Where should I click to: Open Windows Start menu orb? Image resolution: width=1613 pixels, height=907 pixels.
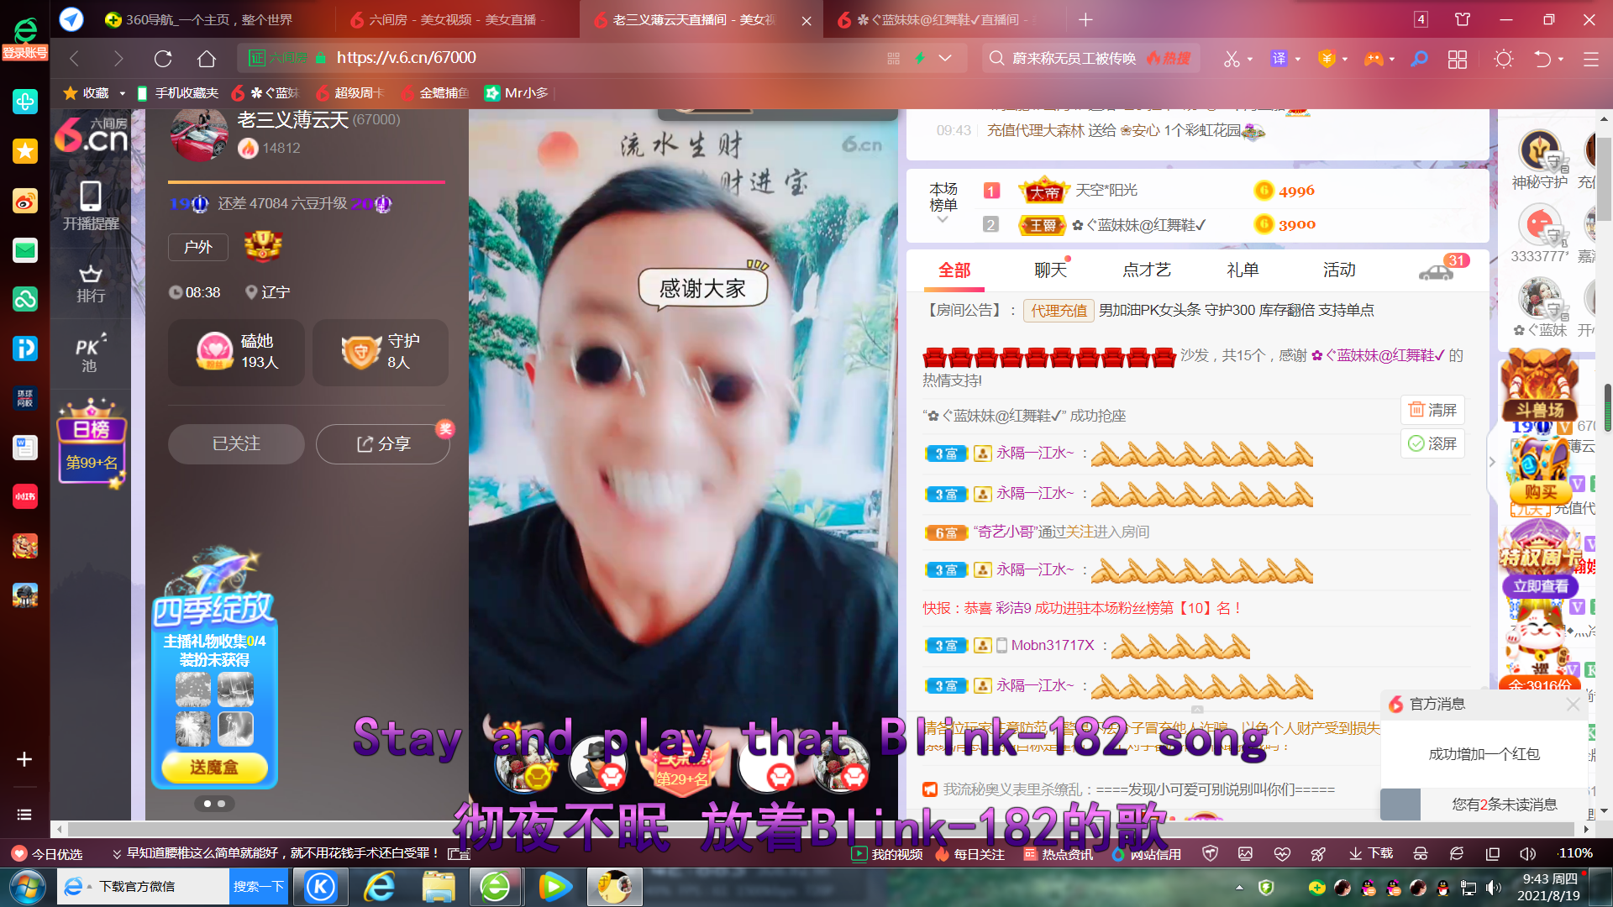tap(27, 887)
